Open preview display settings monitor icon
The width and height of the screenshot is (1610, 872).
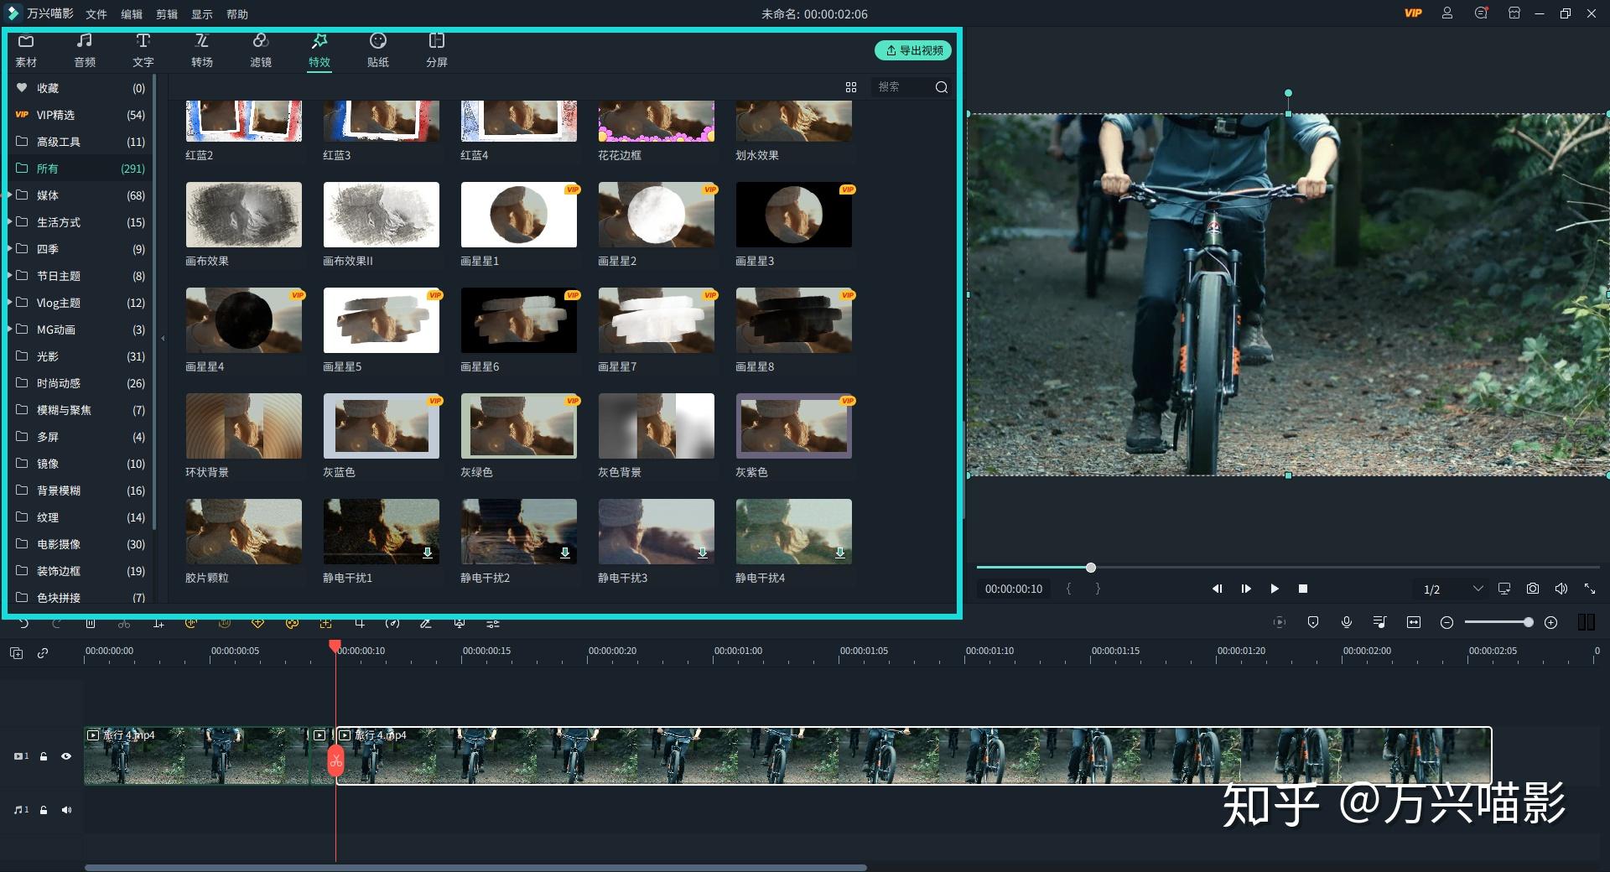click(1504, 589)
